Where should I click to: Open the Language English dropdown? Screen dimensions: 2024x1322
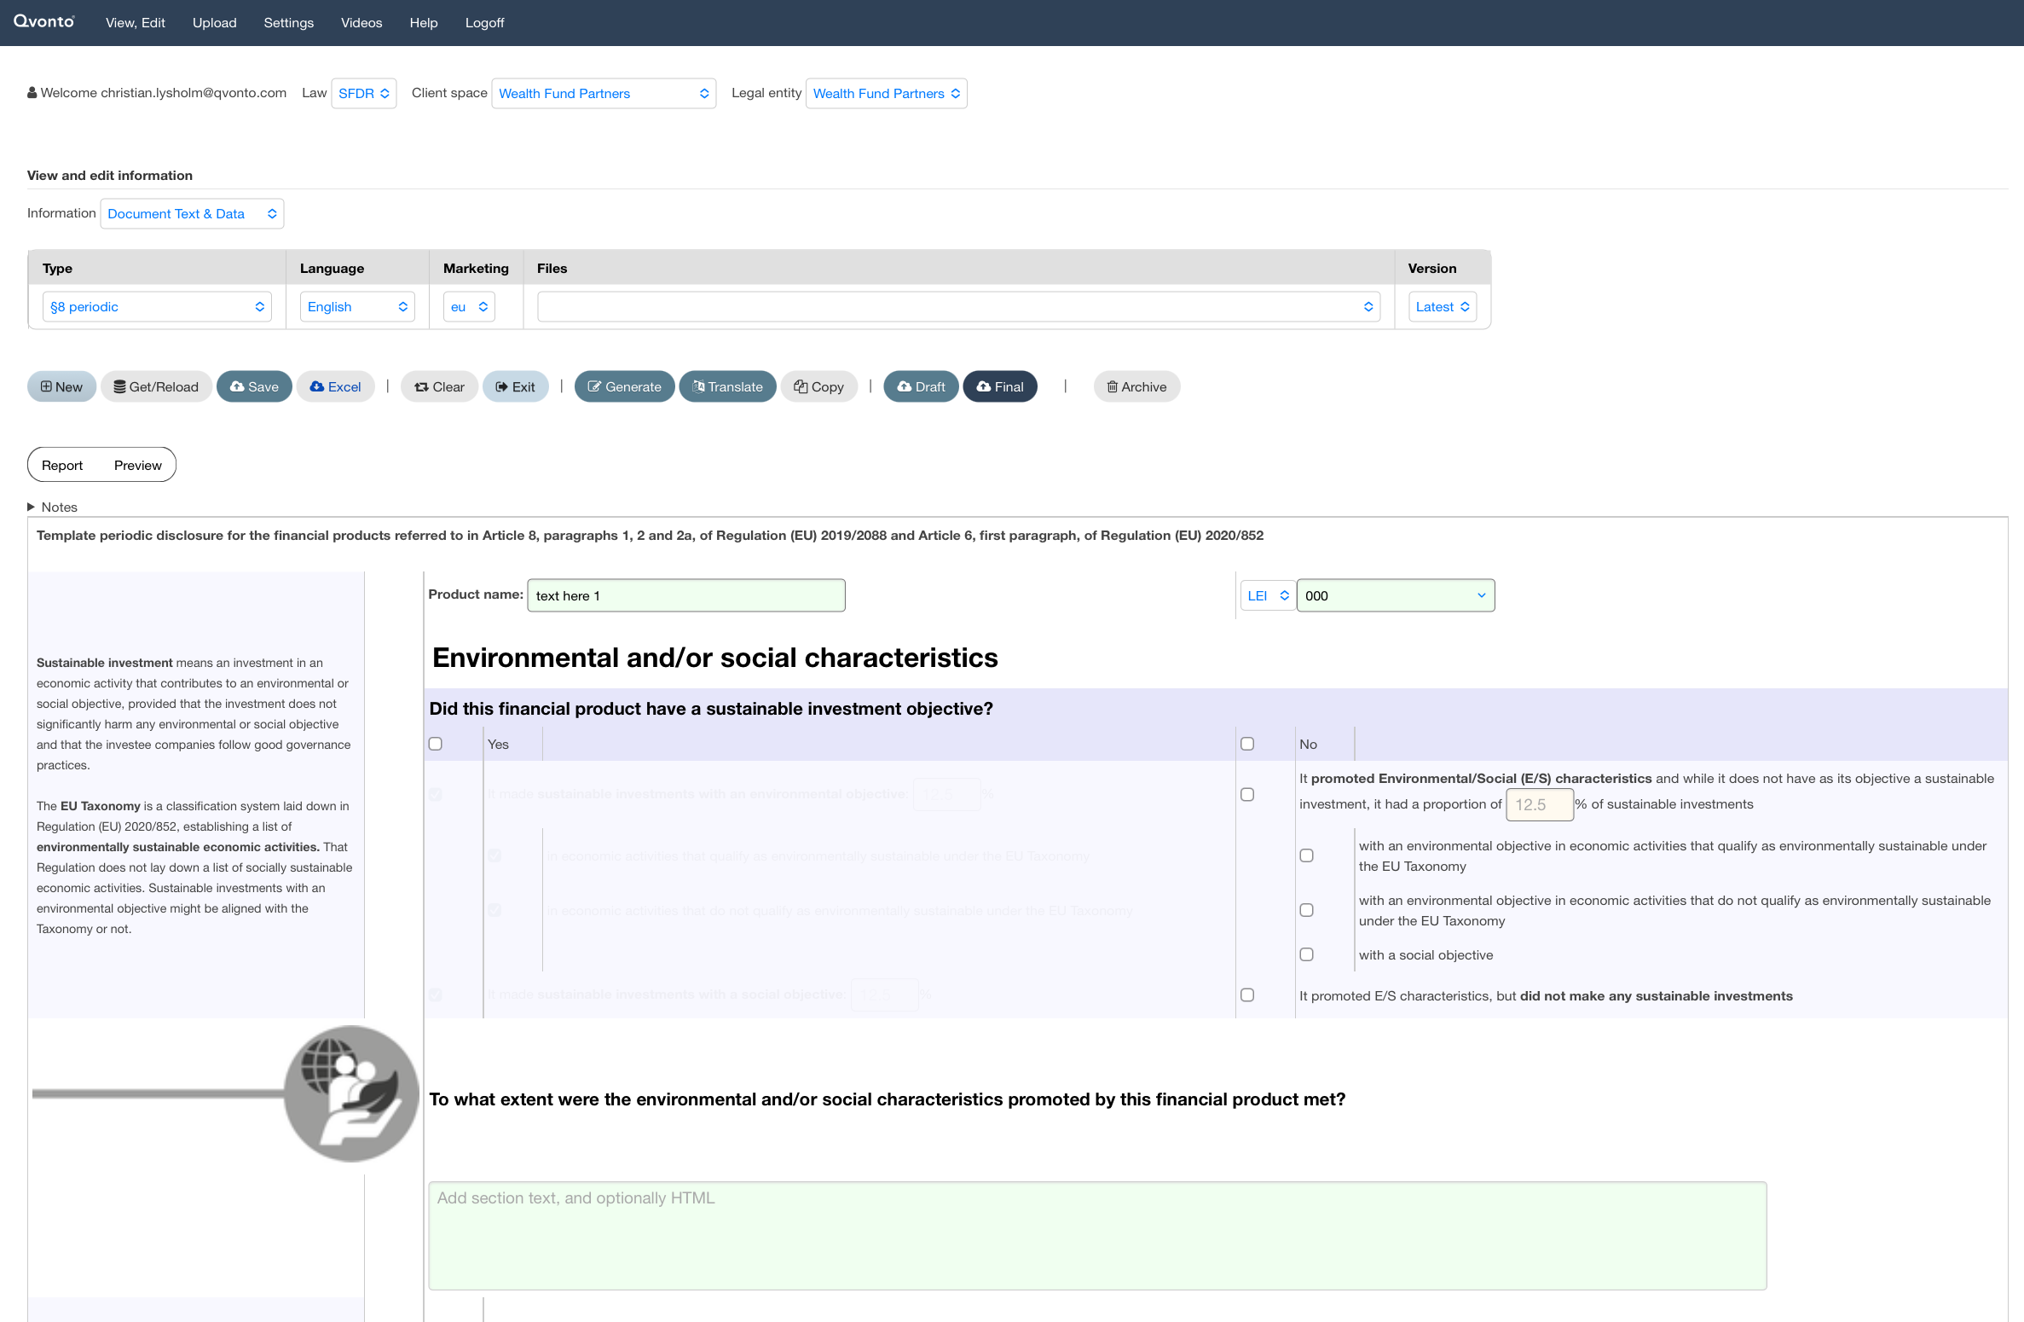pos(357,307)
